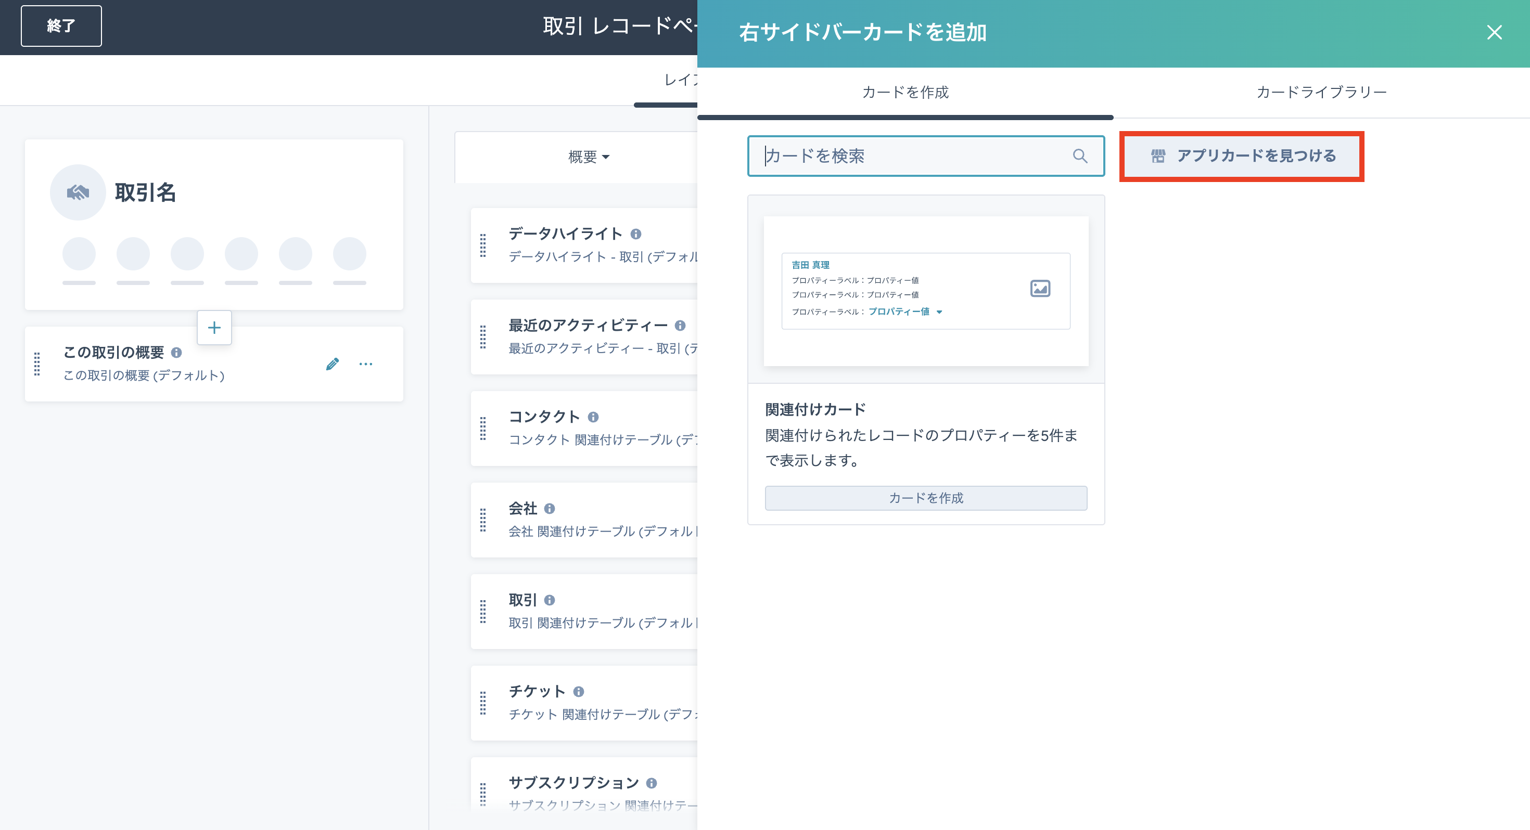Switch to the カードライブラリー tab
Screen dimensions: 1530x830
click(1321, 92)
